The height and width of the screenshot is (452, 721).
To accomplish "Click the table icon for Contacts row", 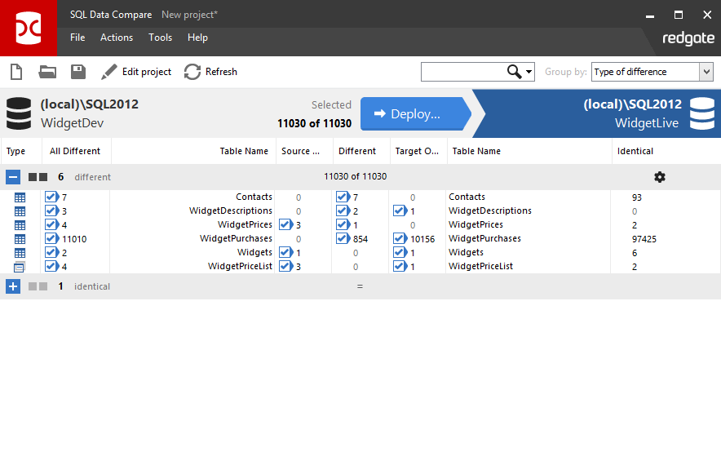I will [20, 197].
